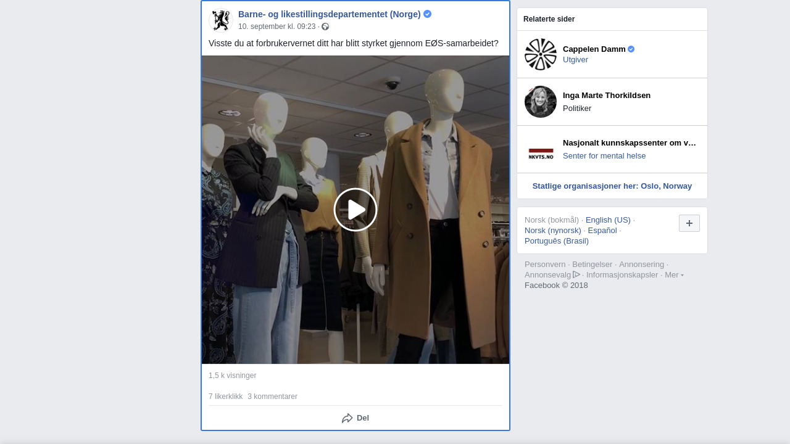Click the Politiker label under Inga Marte Thorkildsen
The height and width of the screenshot is (444, 790).
click(577, 109)
